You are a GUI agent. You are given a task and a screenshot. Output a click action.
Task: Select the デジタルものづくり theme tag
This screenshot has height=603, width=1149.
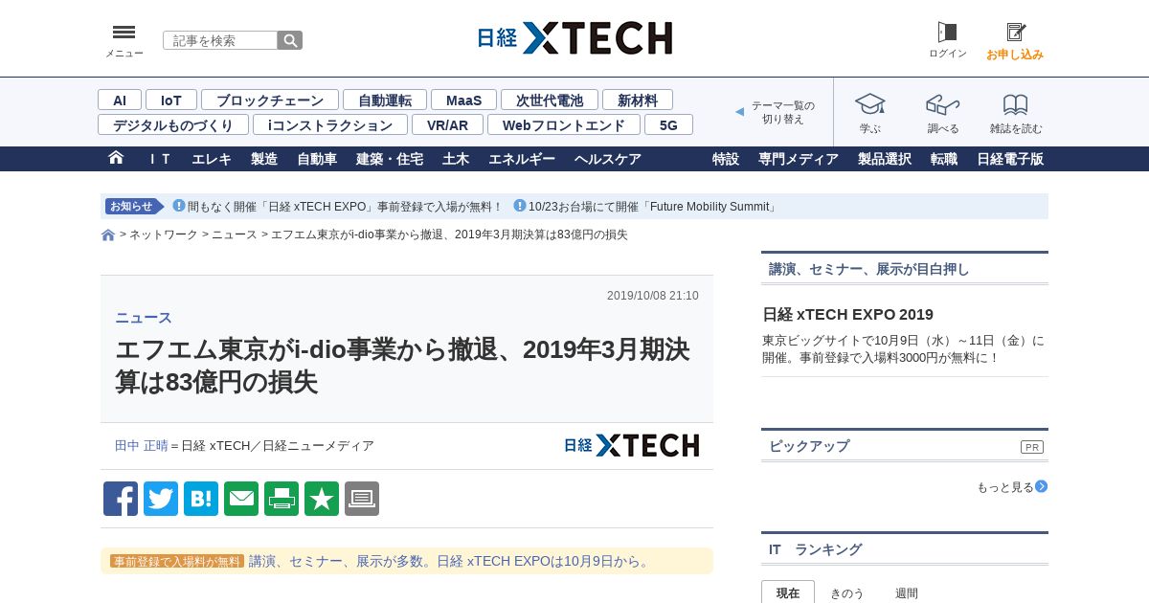173,124
